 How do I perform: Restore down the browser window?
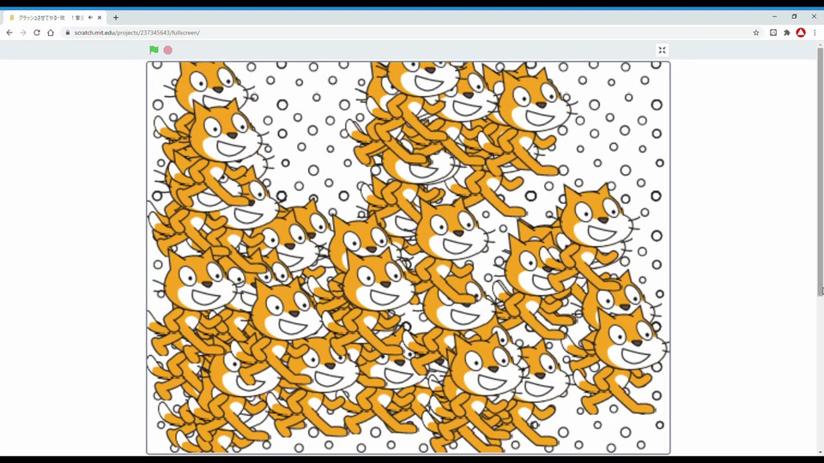coord(794,17)
